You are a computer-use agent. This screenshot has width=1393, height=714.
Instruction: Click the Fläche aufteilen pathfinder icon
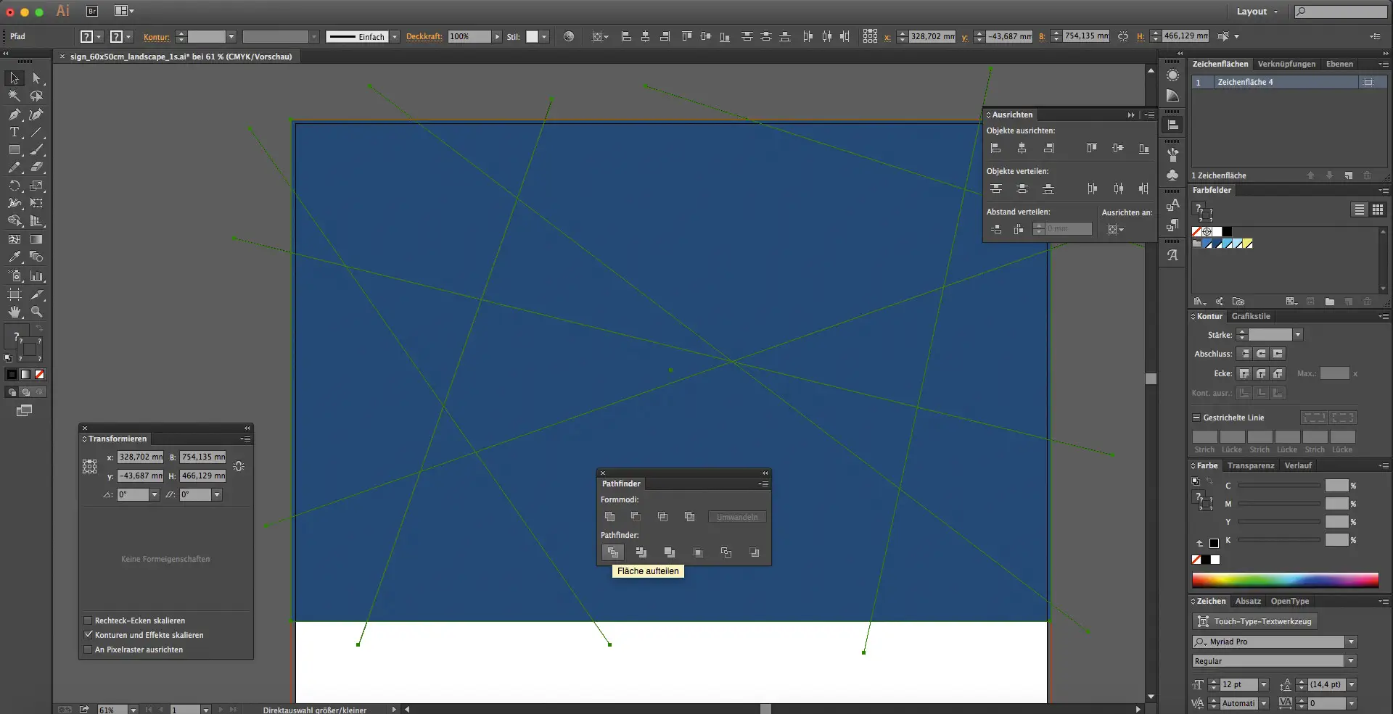pos(613,552)
